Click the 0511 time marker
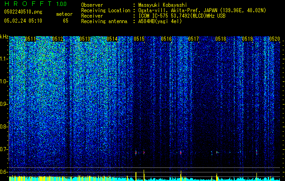The height and width of the screenshot is (181, 285). point(30,39)
